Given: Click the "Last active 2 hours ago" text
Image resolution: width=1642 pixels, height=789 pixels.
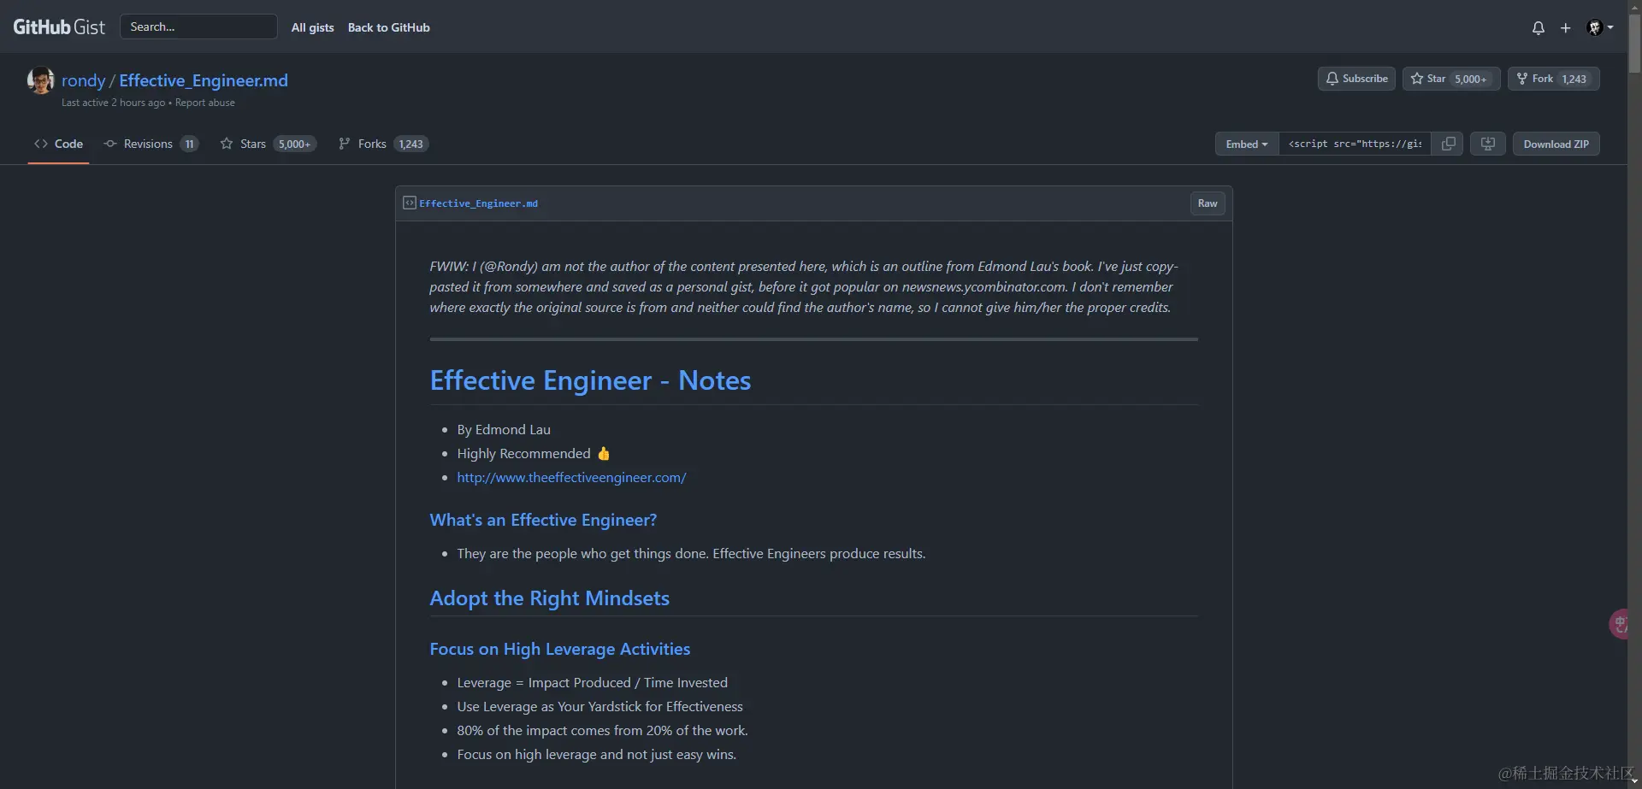Looking at the screenshot, I should (113, 103).
